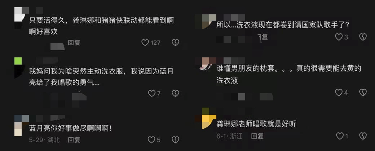Viewport: 375px width, 151px height.
Task: Reply to the 127-likes comment
Action: click(x=74, y=43)
